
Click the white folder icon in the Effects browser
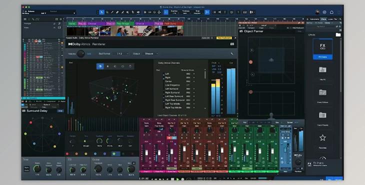tap(338, 34)
